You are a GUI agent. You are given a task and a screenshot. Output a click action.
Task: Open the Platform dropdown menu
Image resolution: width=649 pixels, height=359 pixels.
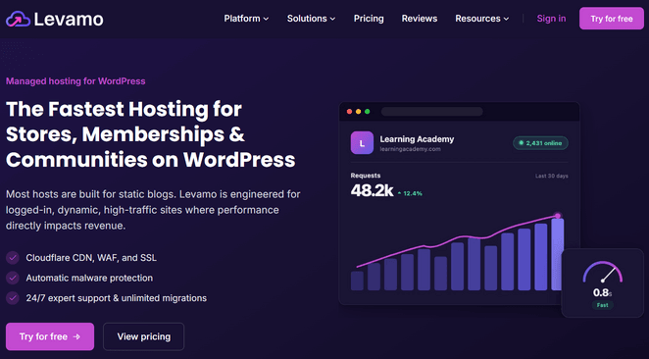point(246,19)
